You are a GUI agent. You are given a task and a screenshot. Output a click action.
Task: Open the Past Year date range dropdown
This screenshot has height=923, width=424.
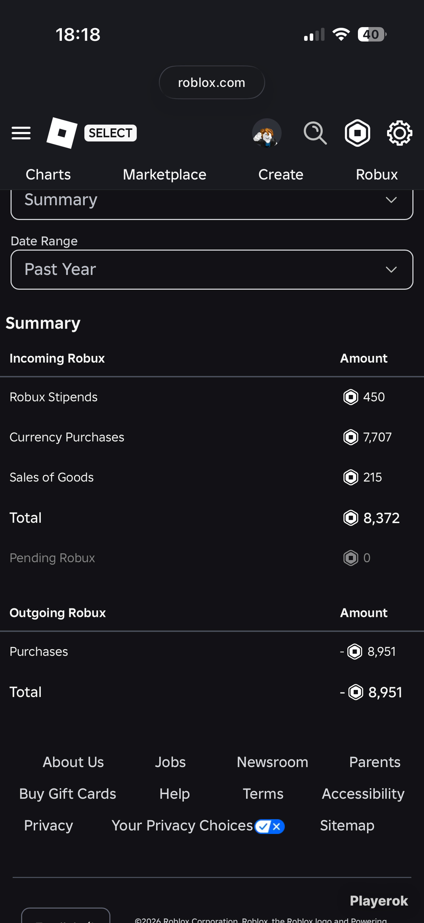(212, 270)
